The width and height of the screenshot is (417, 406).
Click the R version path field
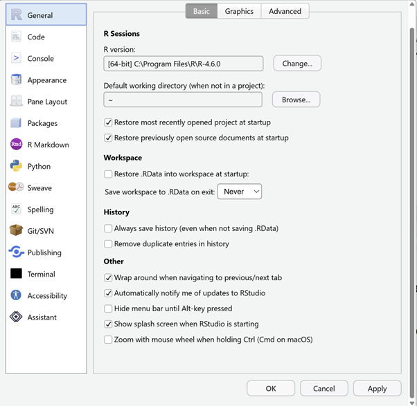184,64
